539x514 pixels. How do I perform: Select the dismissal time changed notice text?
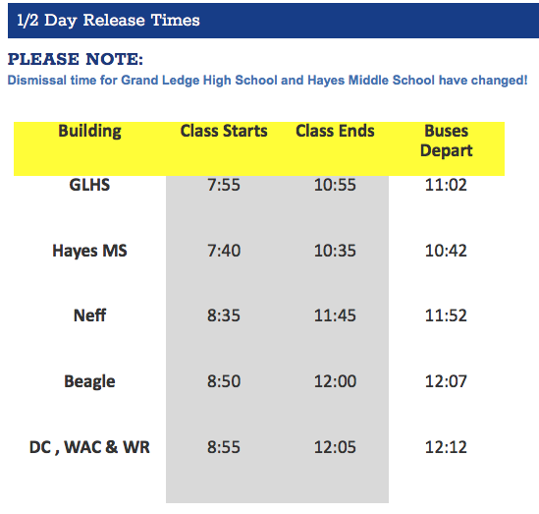(267, 81)
